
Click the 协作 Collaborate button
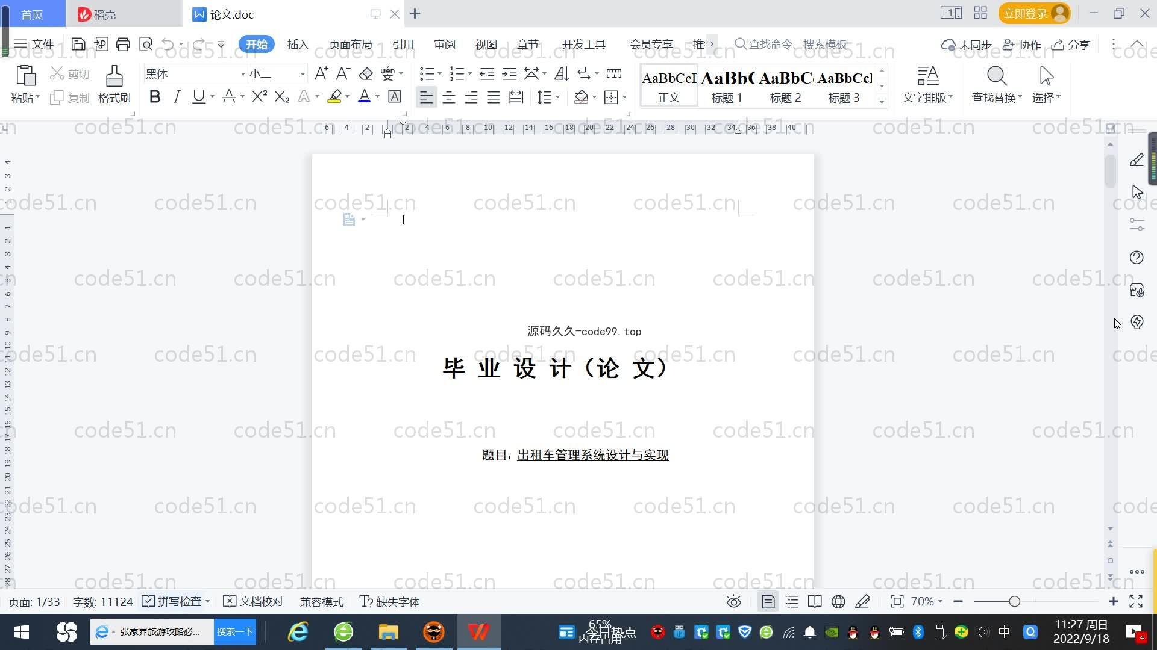click(x=1021, y=45)
